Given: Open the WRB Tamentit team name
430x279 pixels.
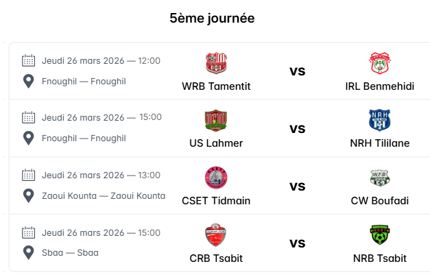Looking at the screenshot, I should pyautogui.click(x=216, y=86).
